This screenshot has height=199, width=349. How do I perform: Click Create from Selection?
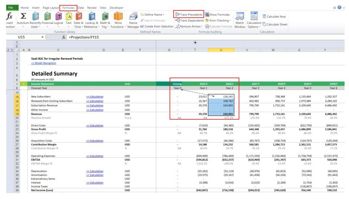(157, 26)
